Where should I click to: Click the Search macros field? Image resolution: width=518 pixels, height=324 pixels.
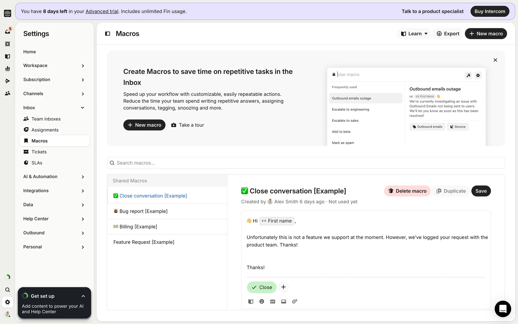[x=305, y=163]
